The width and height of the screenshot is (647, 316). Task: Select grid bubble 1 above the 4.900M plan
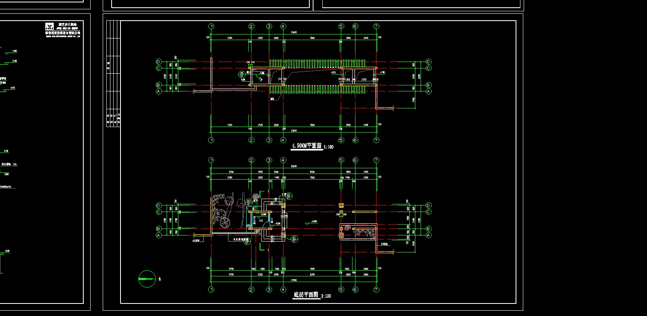pyautogui.click(x=211, y=26)
